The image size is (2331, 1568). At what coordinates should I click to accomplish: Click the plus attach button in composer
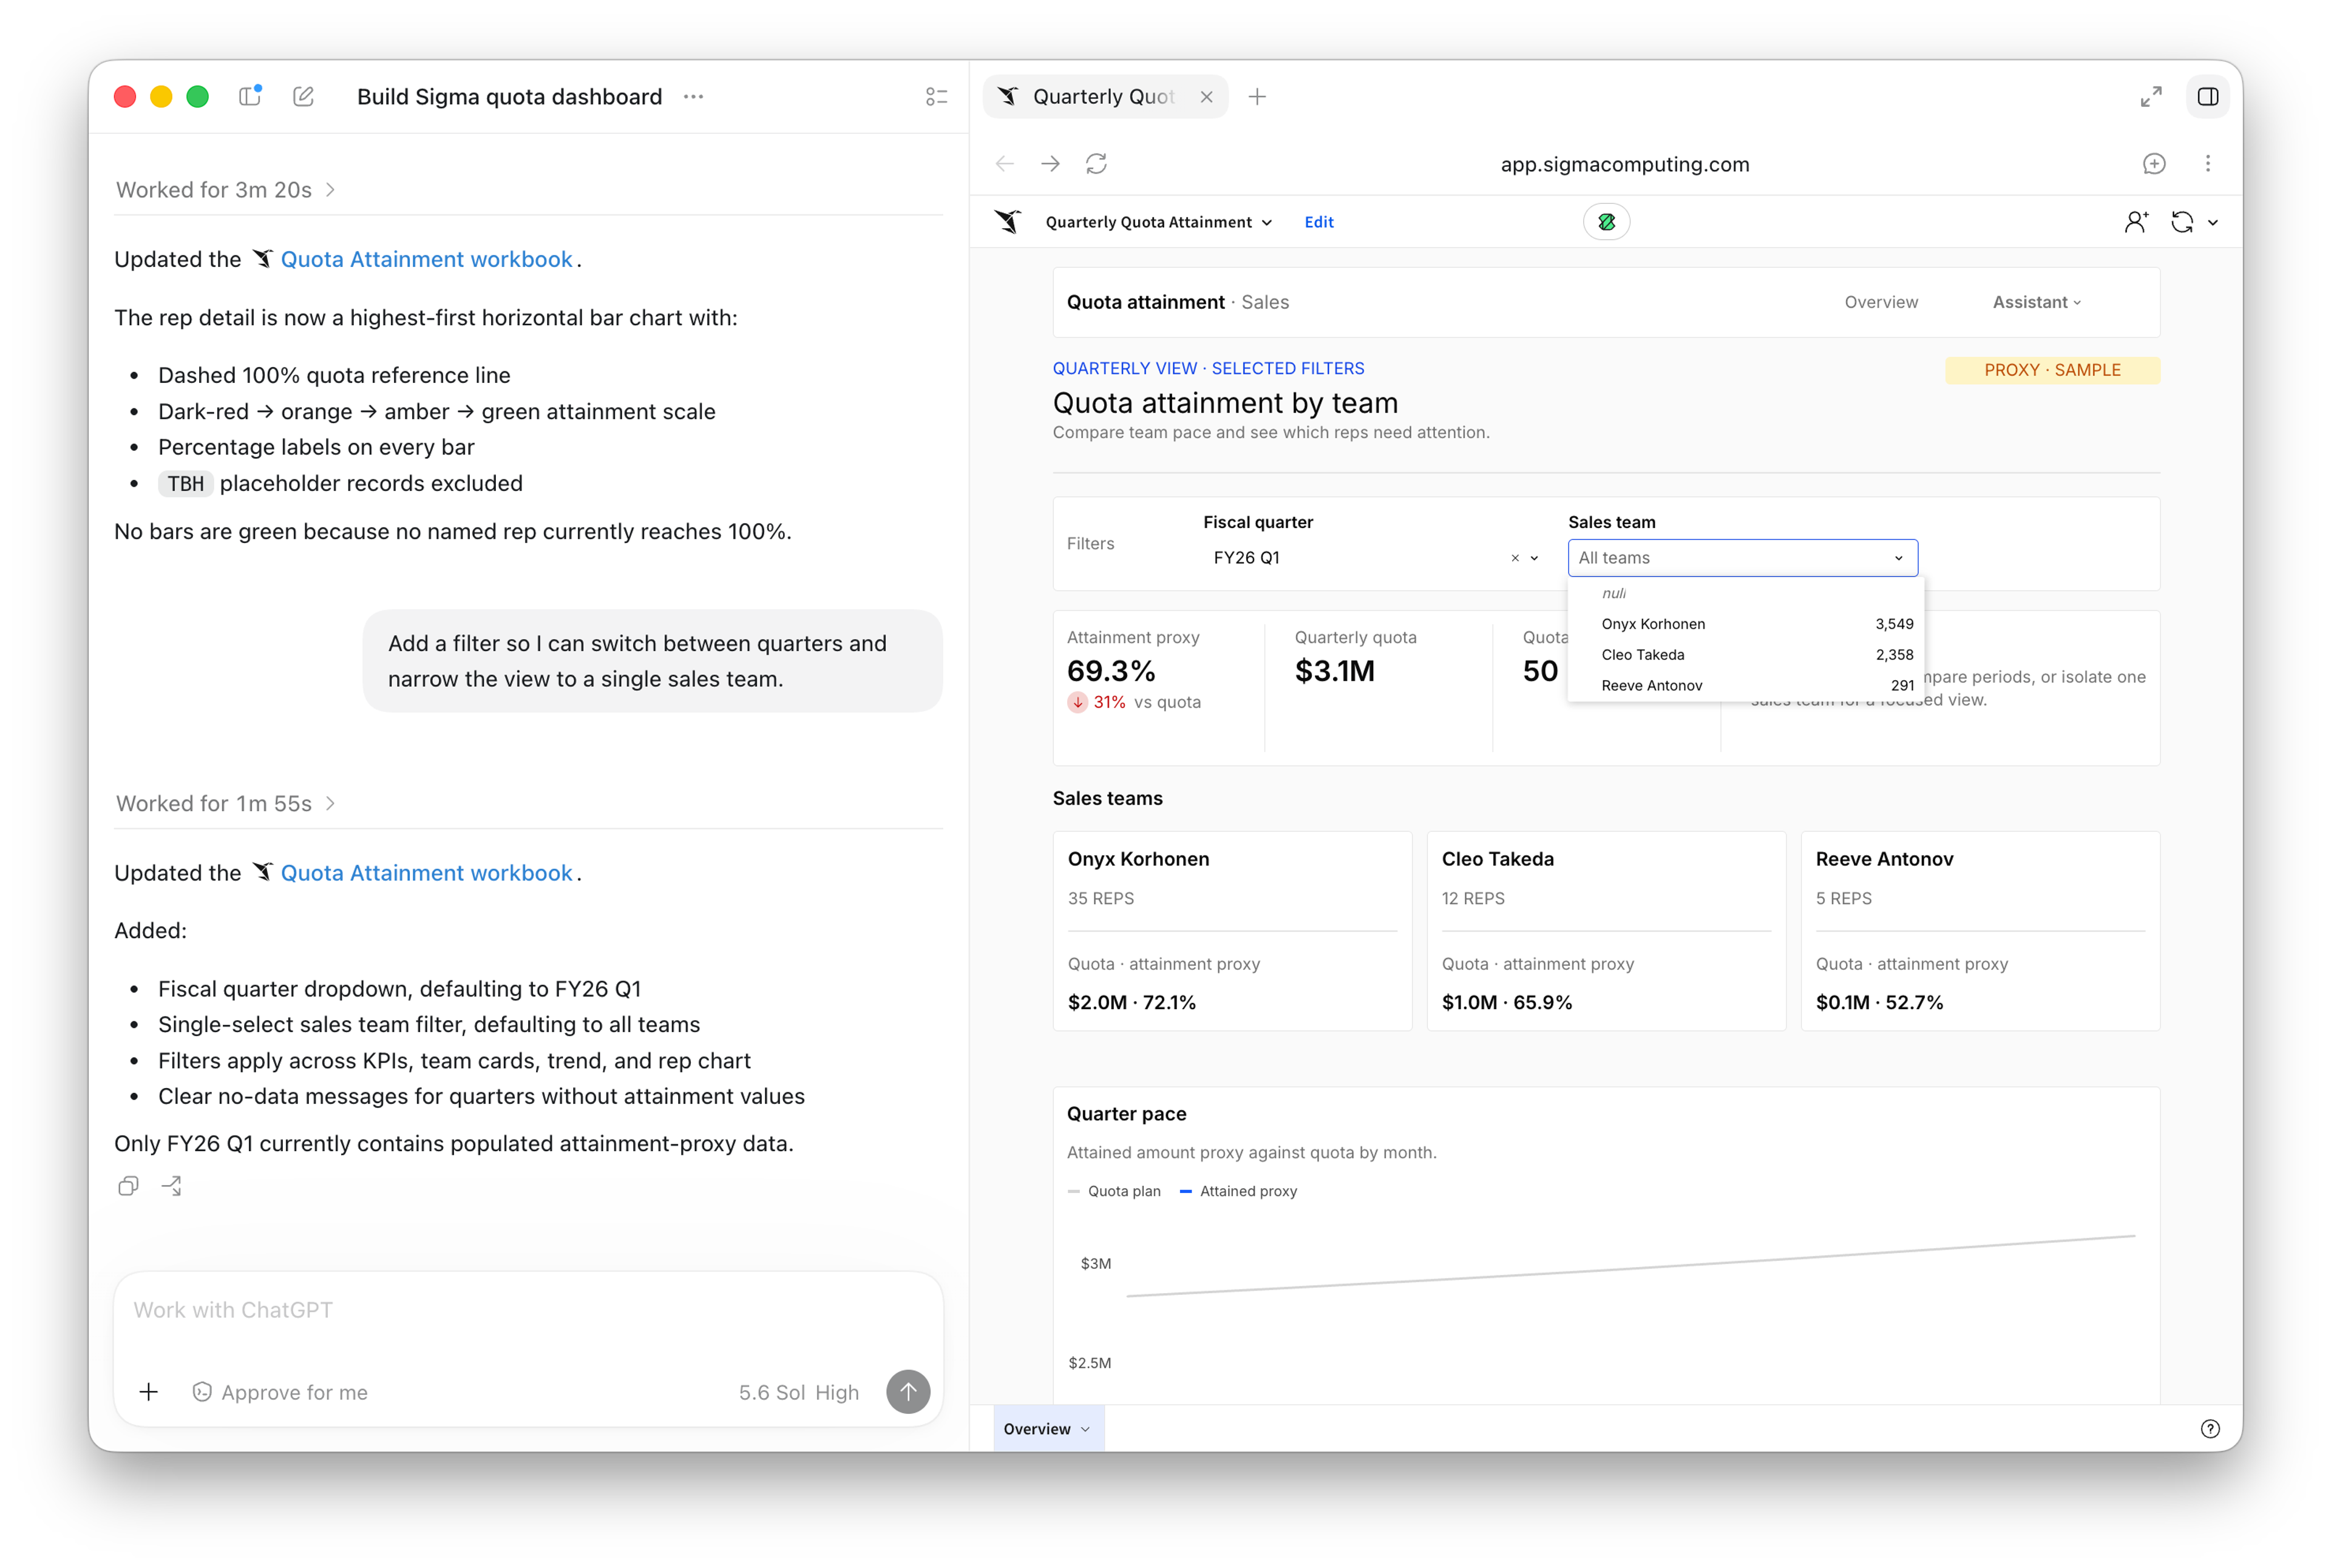[x=148, y=1392]
